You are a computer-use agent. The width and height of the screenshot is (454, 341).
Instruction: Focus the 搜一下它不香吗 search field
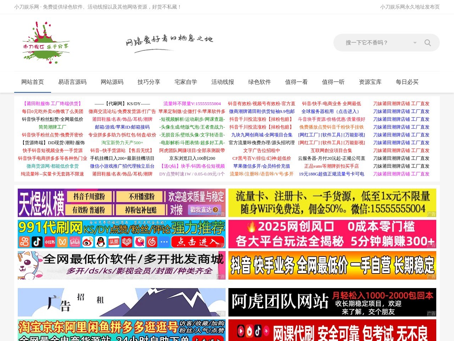pos(376,43)
